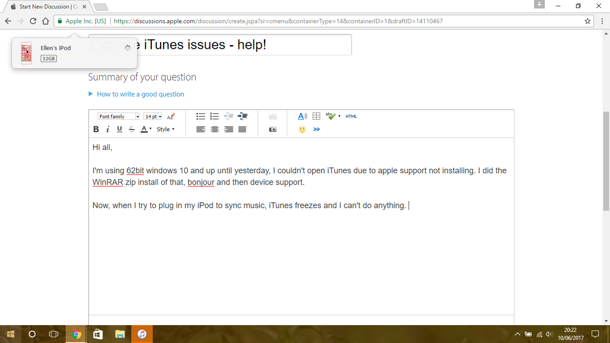Apply underline formatting
The image size is (610, 343).
click(x=120, y=129)
